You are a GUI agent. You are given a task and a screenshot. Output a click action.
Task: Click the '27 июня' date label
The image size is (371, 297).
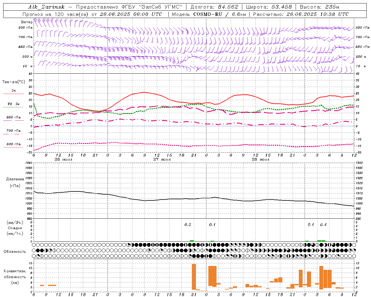click(162, 160)
